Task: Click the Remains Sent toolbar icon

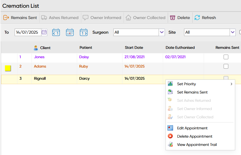Action: (6, 18)
